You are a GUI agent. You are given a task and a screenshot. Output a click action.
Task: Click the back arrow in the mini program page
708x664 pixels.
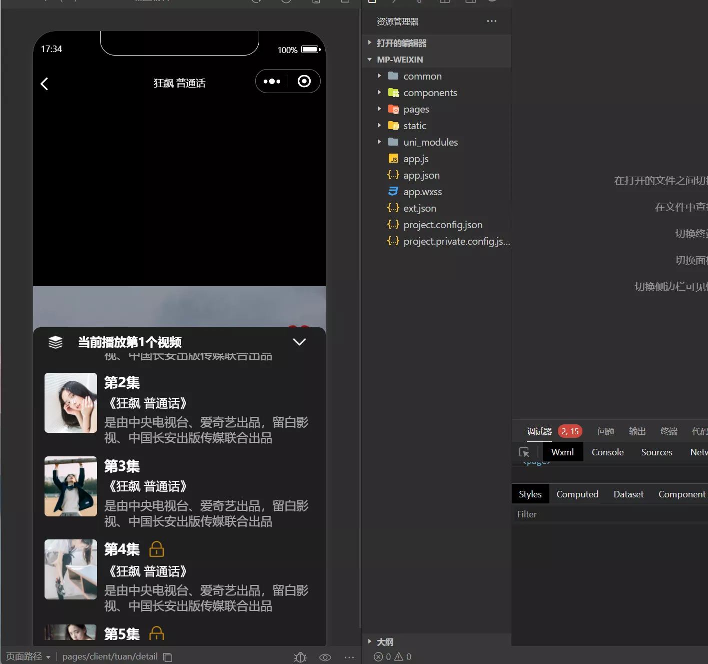coord(45,84)
